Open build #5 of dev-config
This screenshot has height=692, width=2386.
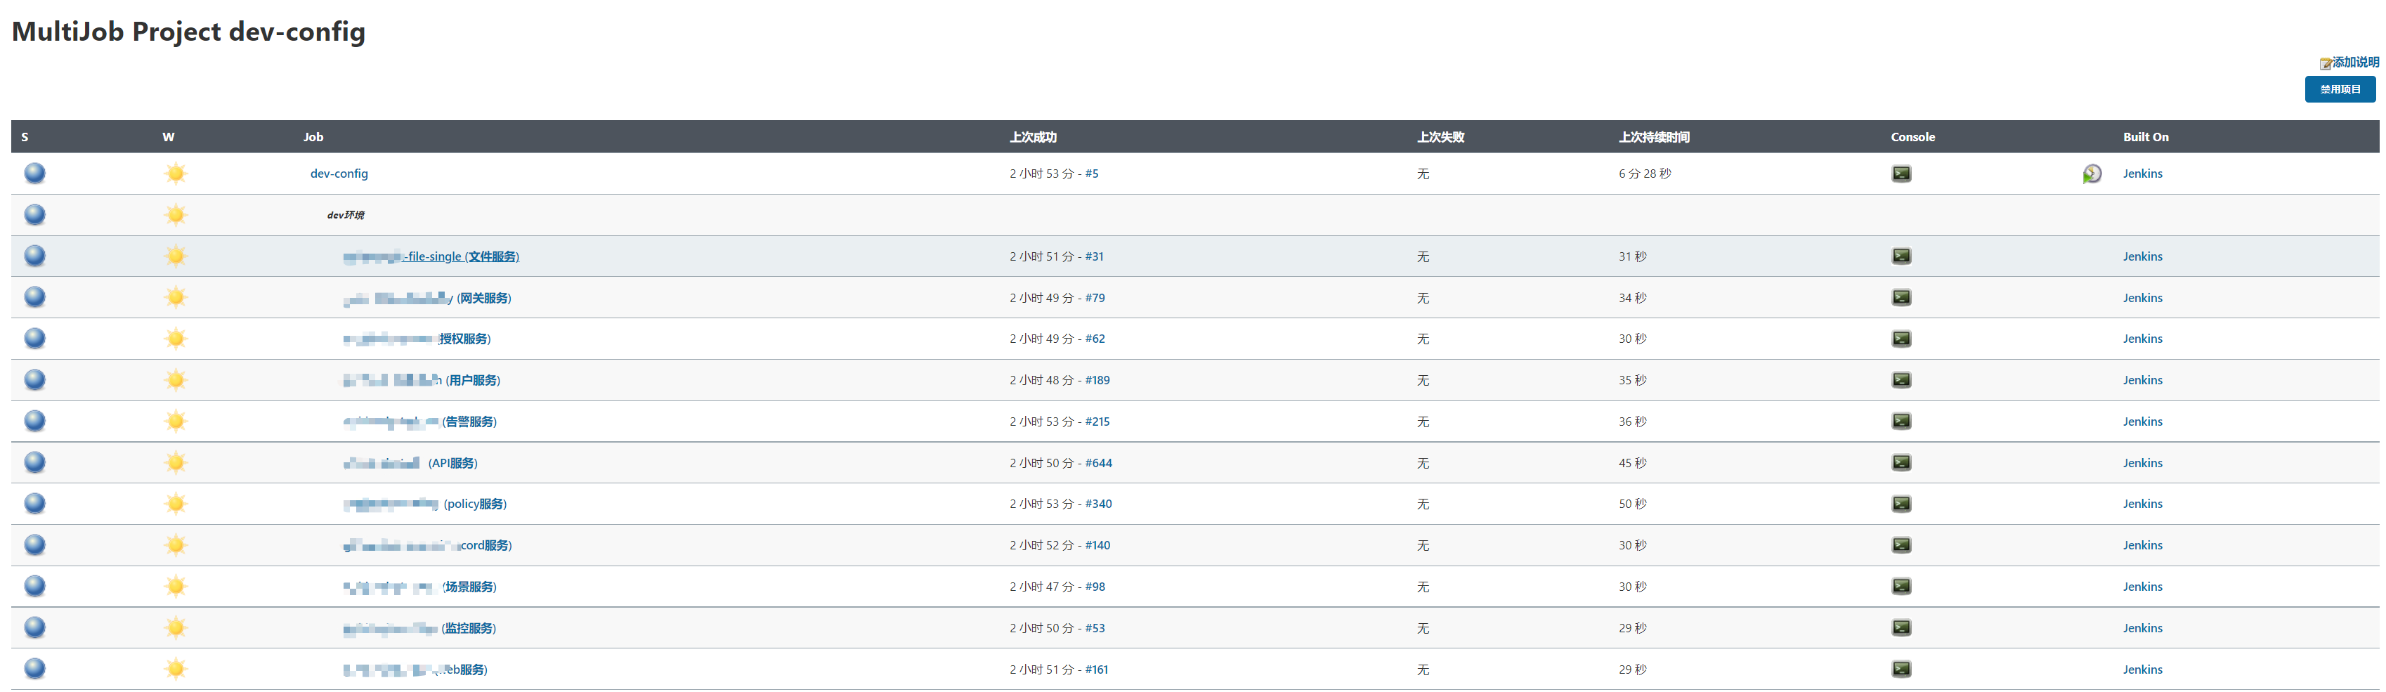click(1093, 174)
